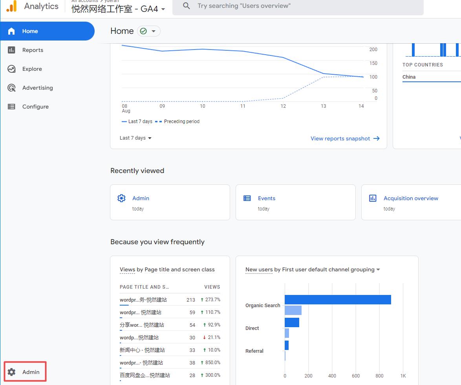Click the Referral channel label
Image resolution: width=461 pixels, height=385 pixels.
point(254,351)
